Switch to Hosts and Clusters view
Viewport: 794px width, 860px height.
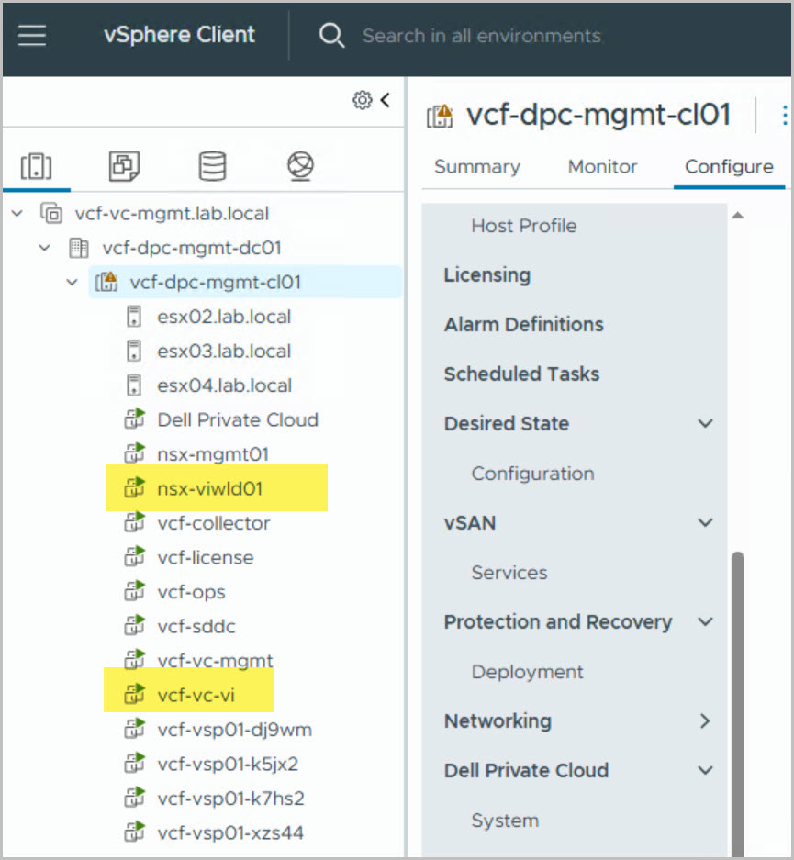coord(36,166)
